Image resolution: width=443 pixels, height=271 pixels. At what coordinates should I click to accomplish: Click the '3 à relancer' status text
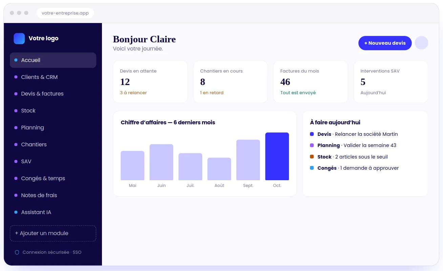(x=133, y=93)
